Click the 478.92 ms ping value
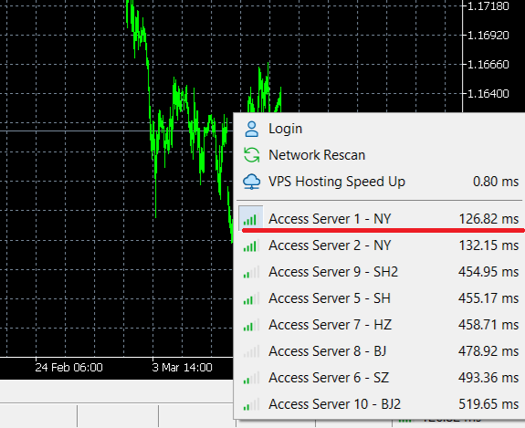The width and height of the screenshot is (525, 428). [x=488, y=351]
